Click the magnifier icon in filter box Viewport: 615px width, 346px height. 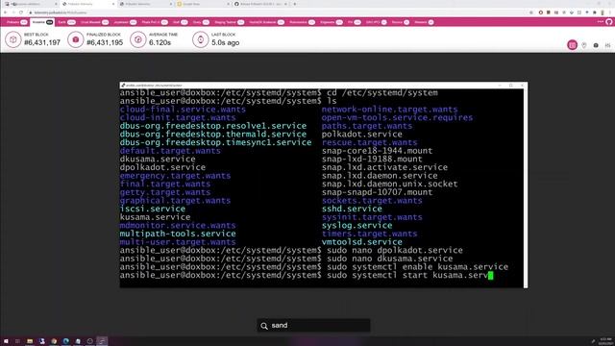(264, 326)
